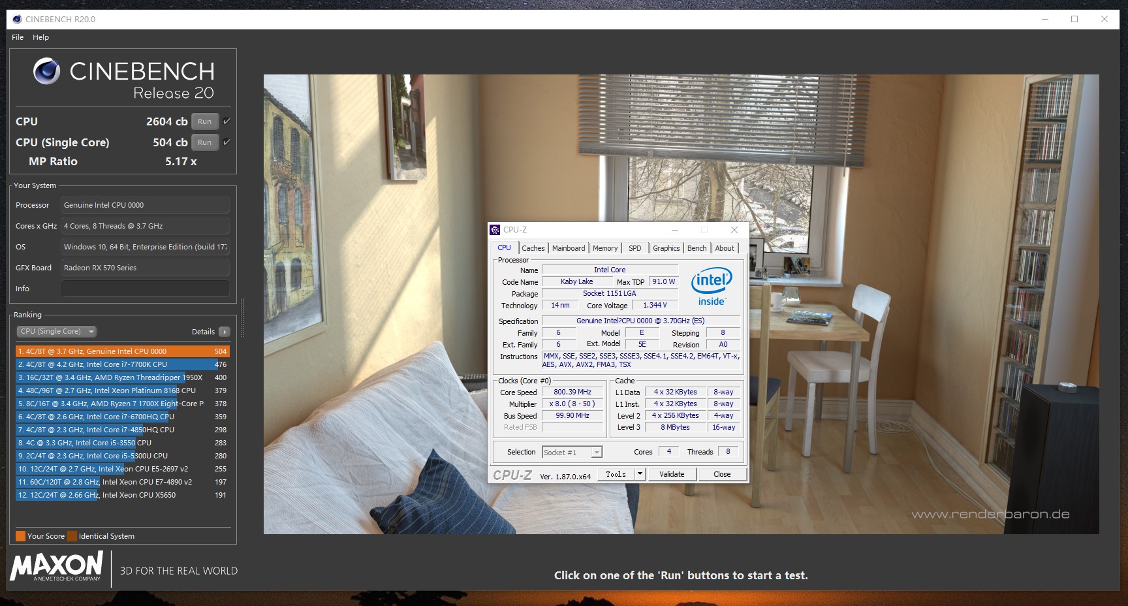1128x606 pixels.
Task: Minimize the Cinebench window
Action: 1044,19
